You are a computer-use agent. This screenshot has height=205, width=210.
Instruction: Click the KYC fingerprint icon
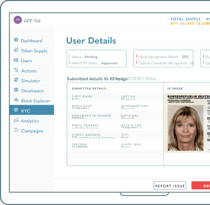pyautogui.click(x=16, y=110)
